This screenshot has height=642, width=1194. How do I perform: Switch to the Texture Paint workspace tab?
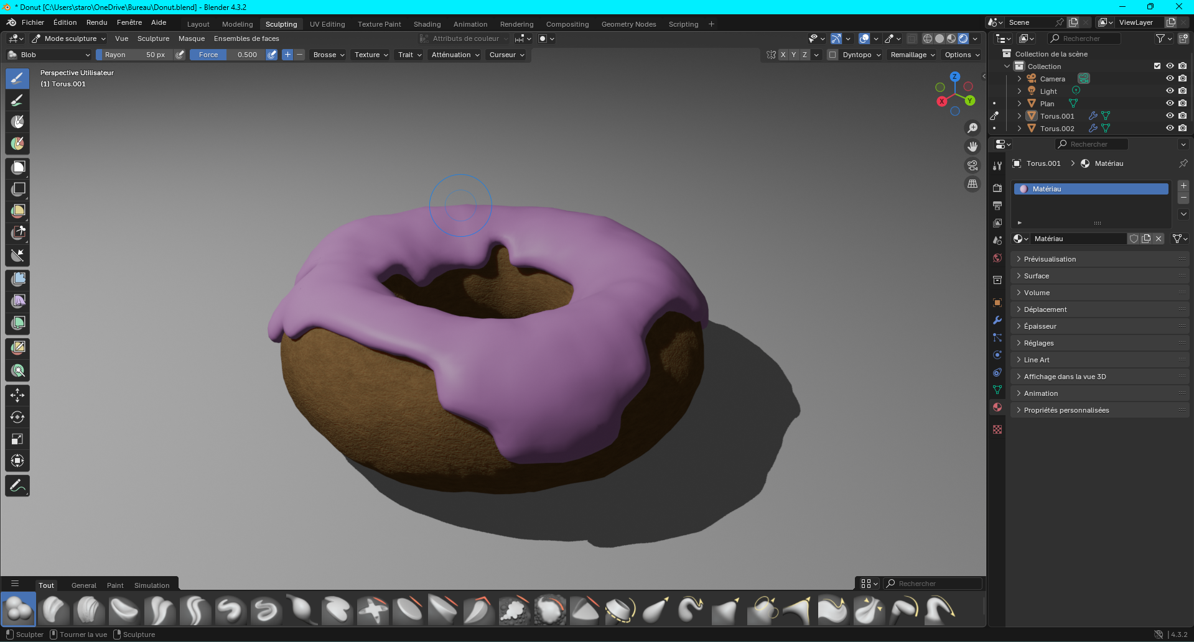coord(379,24)
